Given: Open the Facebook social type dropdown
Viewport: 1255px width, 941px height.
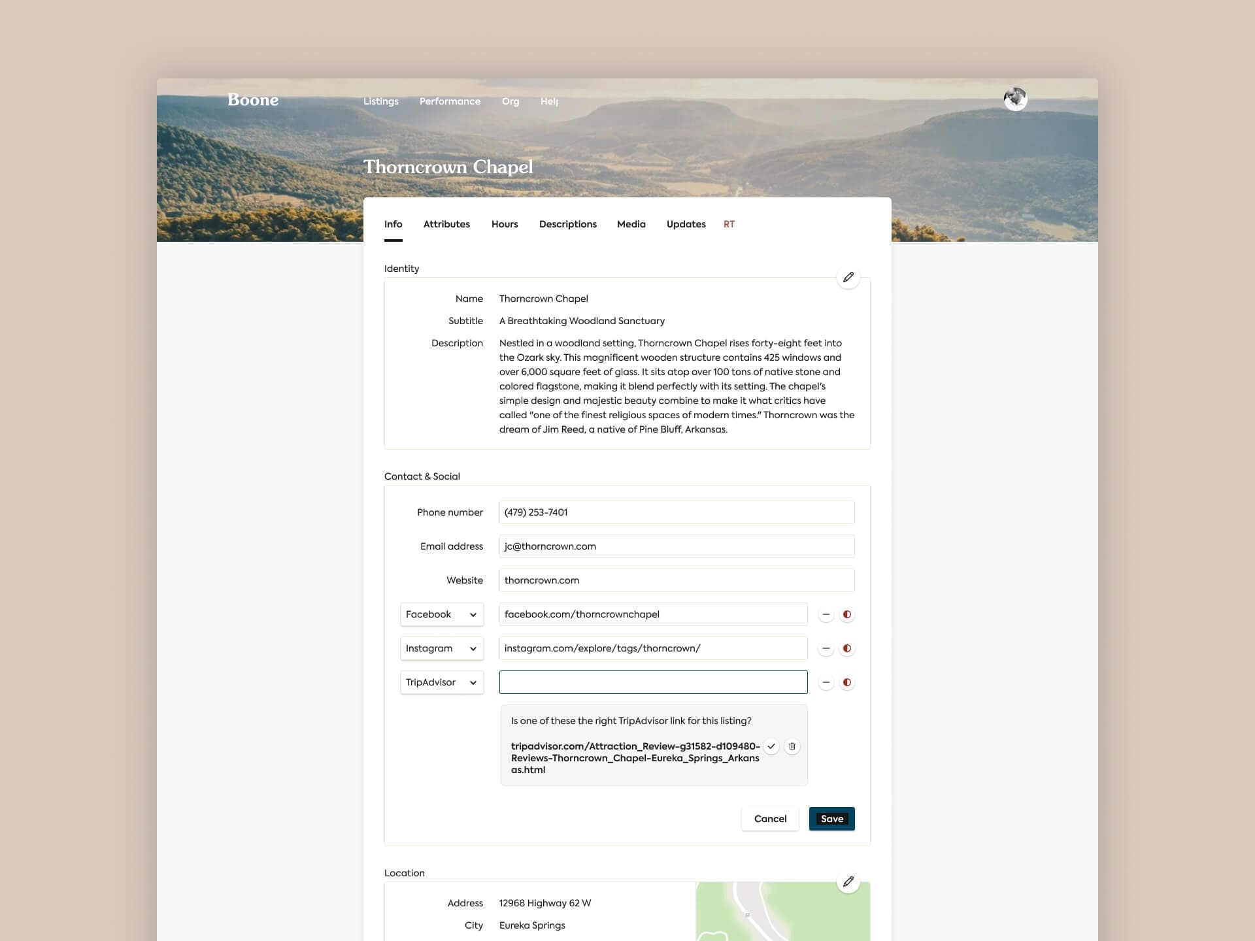Looking at the screenshot, I should point(442,614).
